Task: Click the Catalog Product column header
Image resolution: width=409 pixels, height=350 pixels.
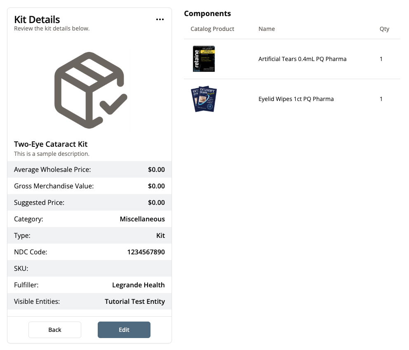Action: tap(212, 29)
